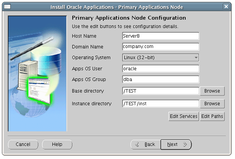Click the Host Name label
The width and height of the screenshot is (235, 159).
point(84,36)
